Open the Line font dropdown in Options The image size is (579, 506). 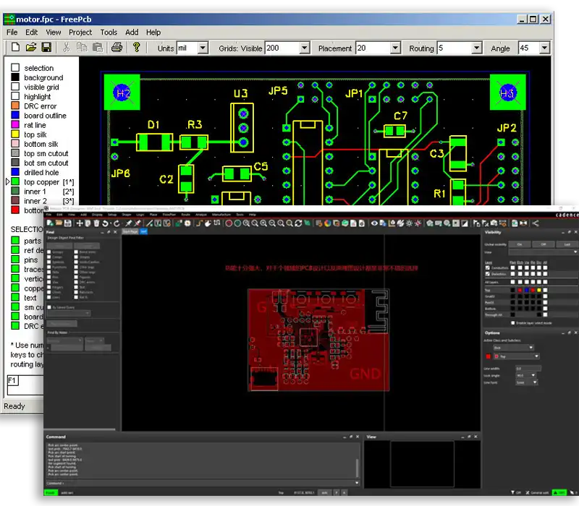click(527, 382)
